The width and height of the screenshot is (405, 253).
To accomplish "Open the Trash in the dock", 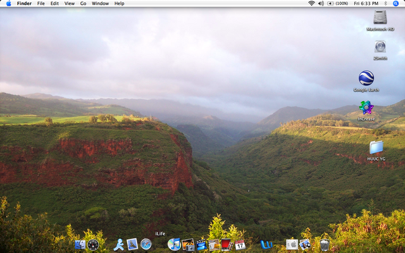I will pos(325,245).
